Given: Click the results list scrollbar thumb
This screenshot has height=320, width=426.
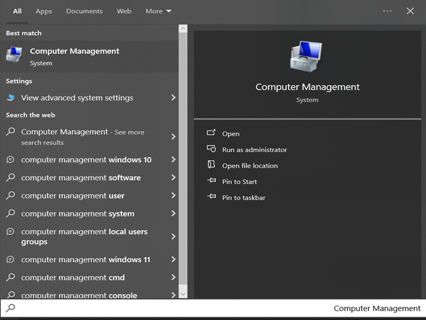Looking at the screenshot, I should (x=183, y=158).
